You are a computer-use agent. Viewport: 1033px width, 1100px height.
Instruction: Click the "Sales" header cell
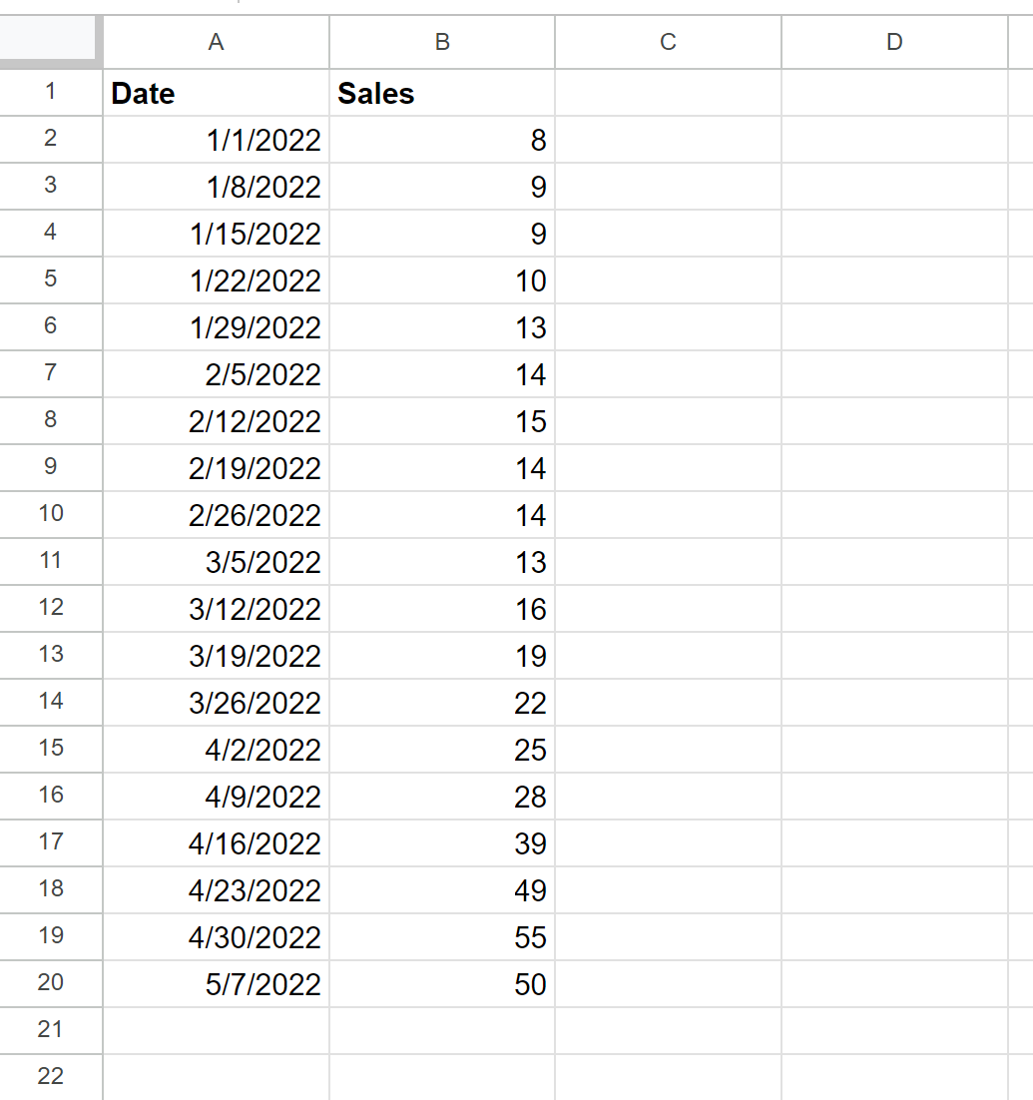[x=442, y=93]
